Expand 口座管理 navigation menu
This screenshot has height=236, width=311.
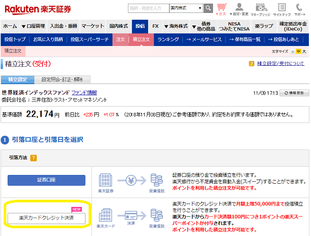tap(33, 26)
